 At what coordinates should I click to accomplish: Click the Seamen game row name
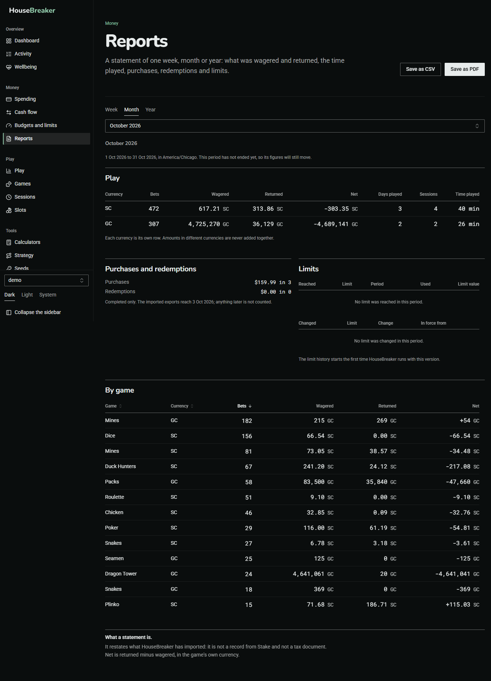coord(114,559)
